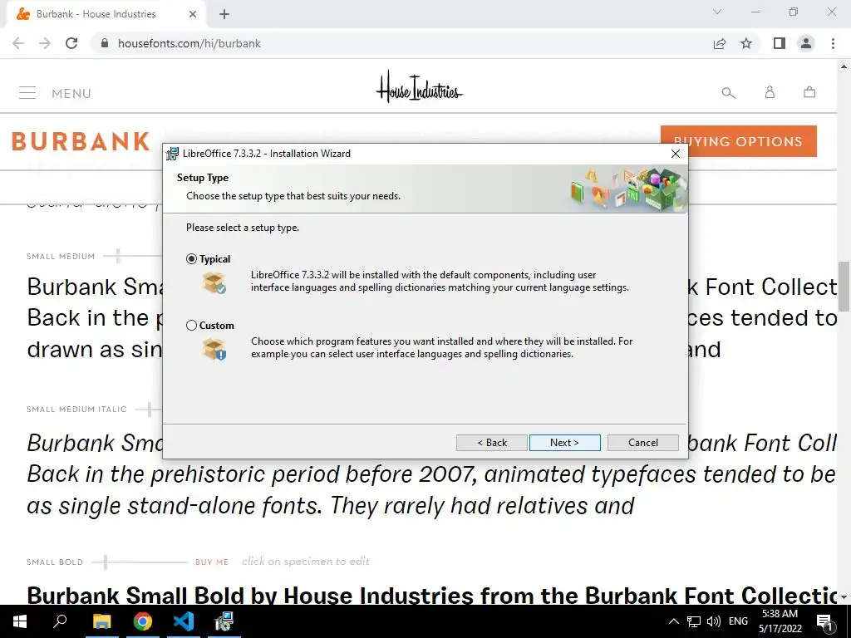Close the Installation Wizard dialog
The image size is (851, 638).
point(675,154)
